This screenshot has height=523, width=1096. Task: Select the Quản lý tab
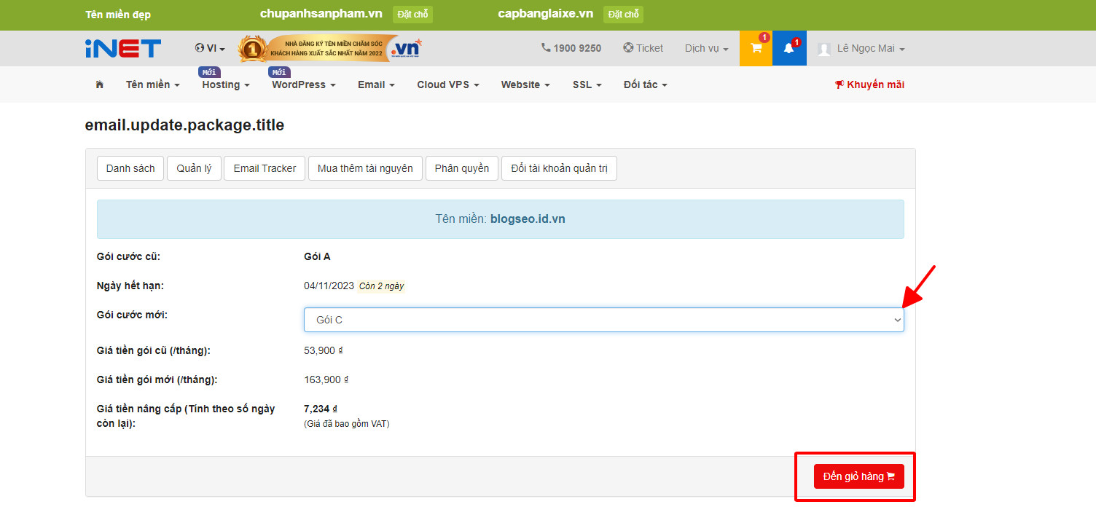click(194, 168)
